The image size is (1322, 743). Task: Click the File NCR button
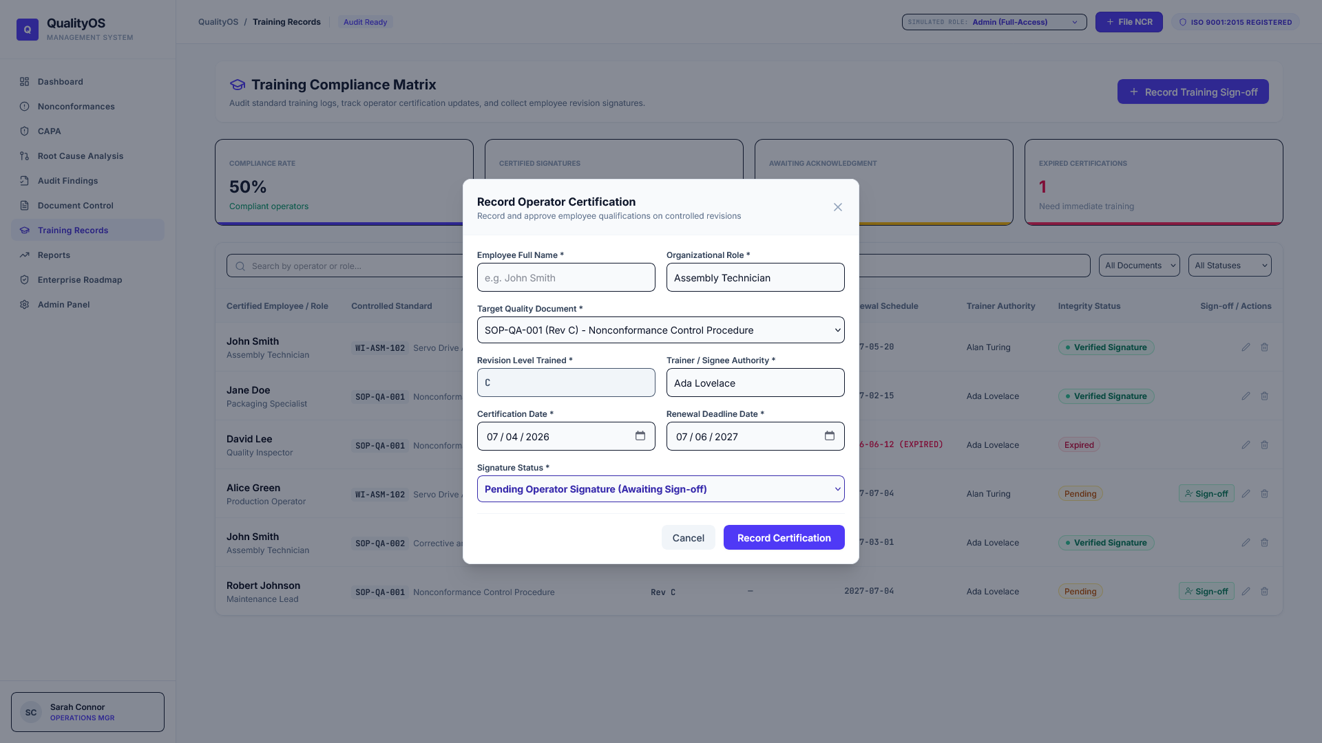(1129, 22)
